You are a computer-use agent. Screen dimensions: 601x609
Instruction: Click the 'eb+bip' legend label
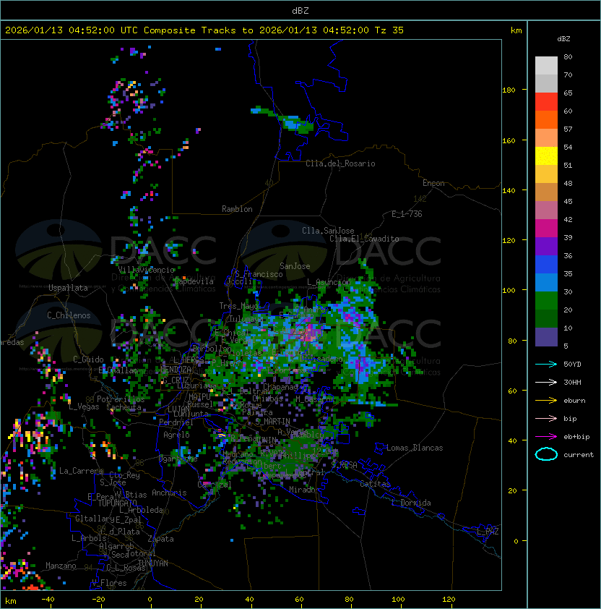[x=576, y=437]
